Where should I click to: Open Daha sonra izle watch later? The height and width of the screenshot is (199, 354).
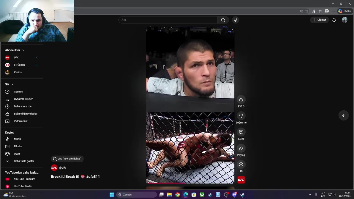(22, 106)
